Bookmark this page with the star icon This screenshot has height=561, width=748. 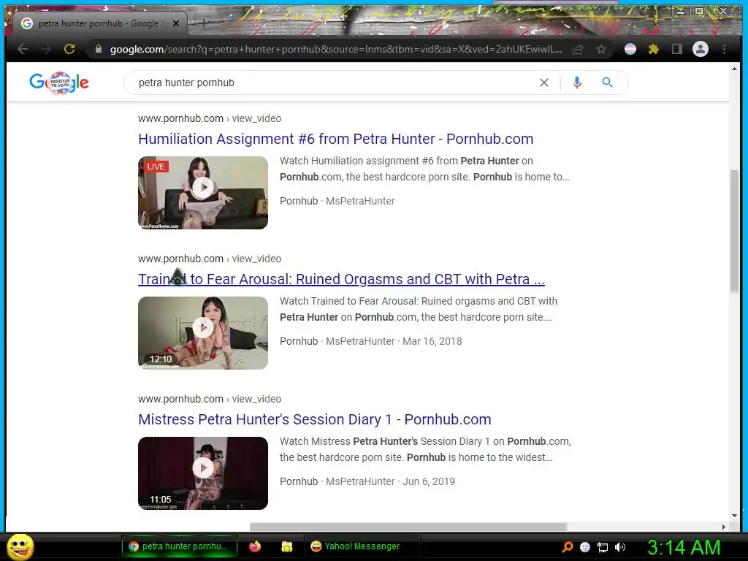pos(601,49)
